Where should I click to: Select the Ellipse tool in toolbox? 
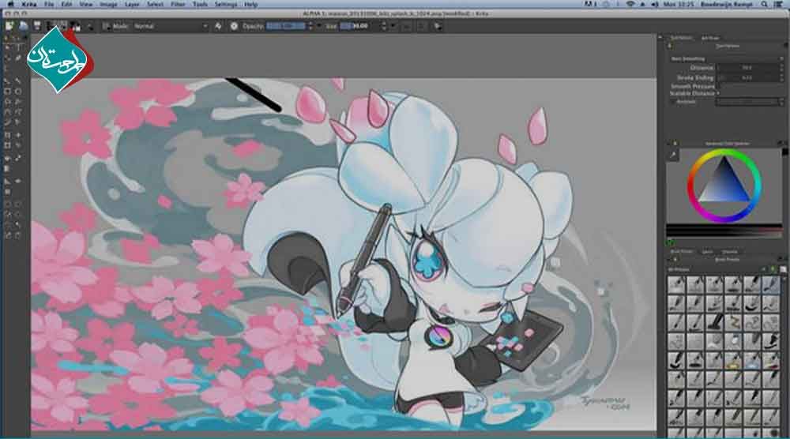coord(19,92)
